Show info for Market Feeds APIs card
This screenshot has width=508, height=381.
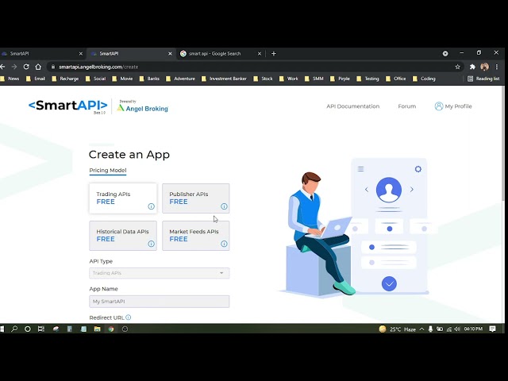(224, 244)
